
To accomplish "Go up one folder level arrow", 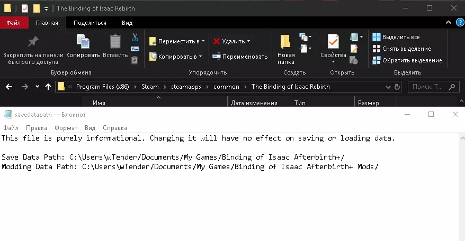I will click(48, 87).
